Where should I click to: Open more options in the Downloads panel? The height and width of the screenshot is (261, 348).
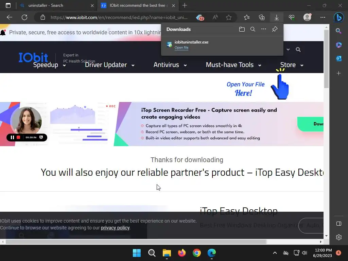(x=263, y=29)
